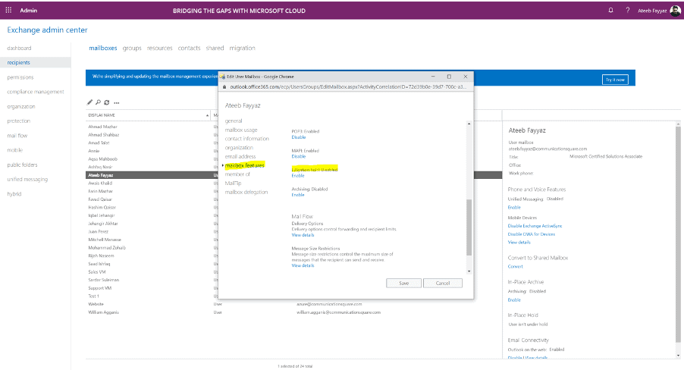Screen dimensions: 684x370
Task: Open mail flow in left navigation
Action: pos(17,136)
